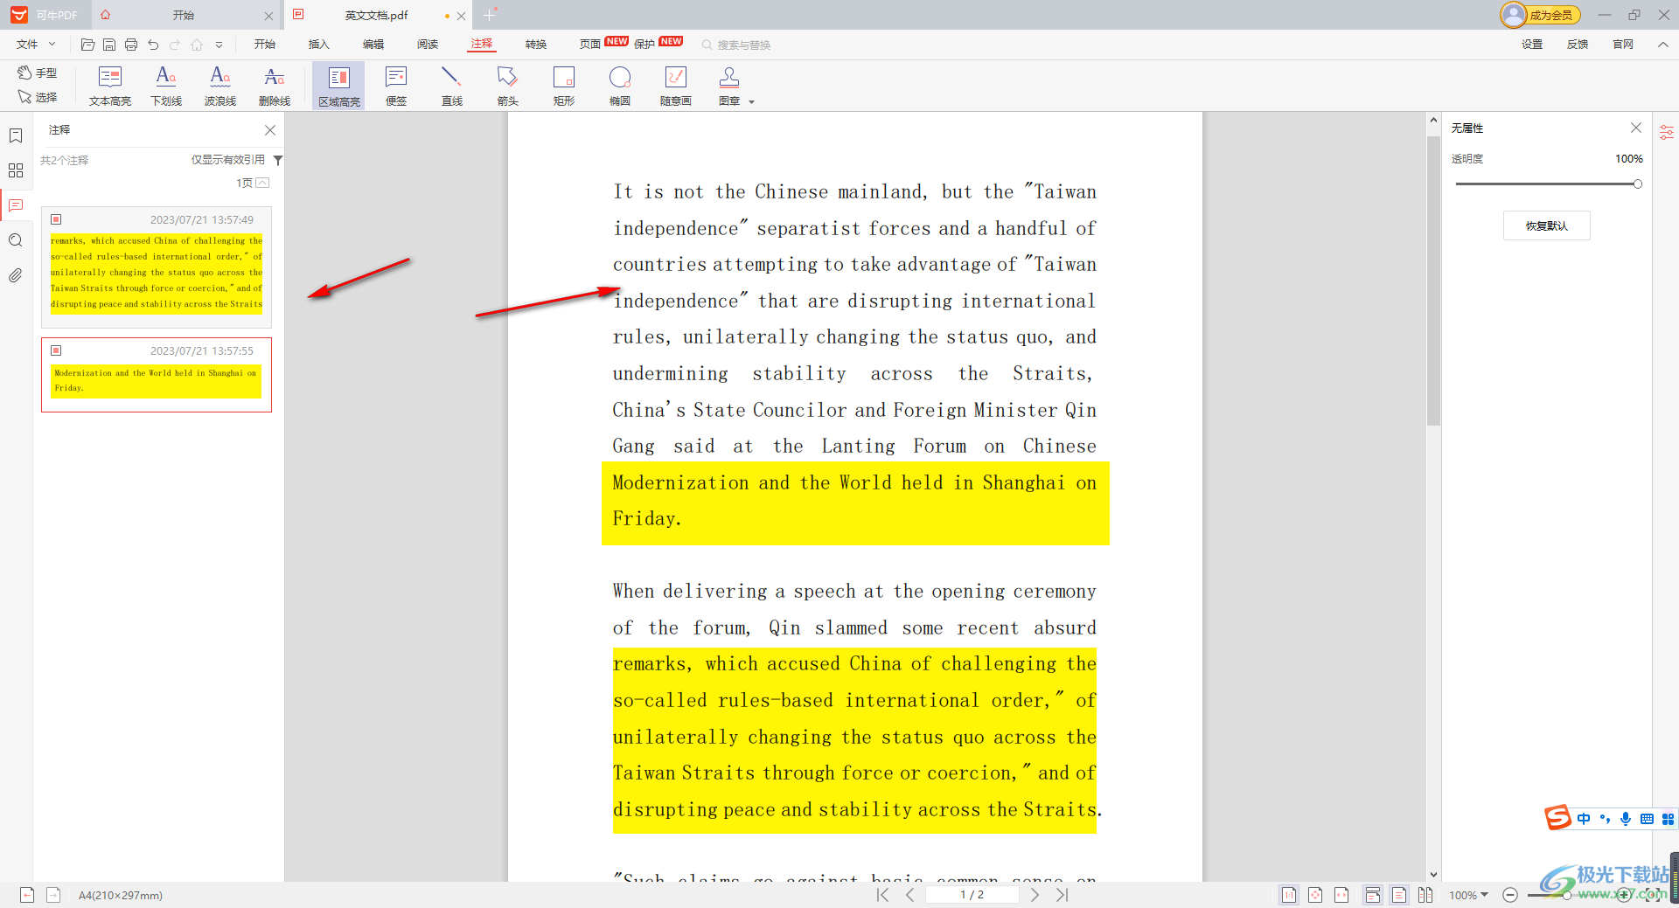Open the File (文件) menu dropdown
The image size is (1679, 908).
point(36,45)
